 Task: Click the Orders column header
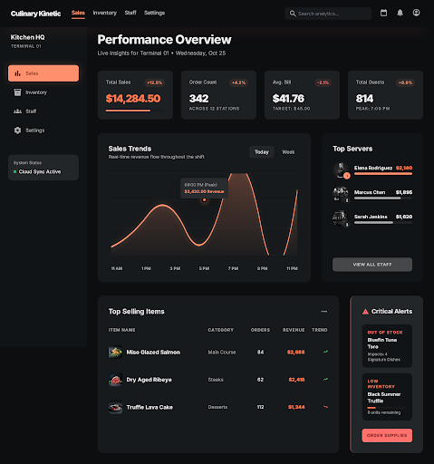(260, 330)
